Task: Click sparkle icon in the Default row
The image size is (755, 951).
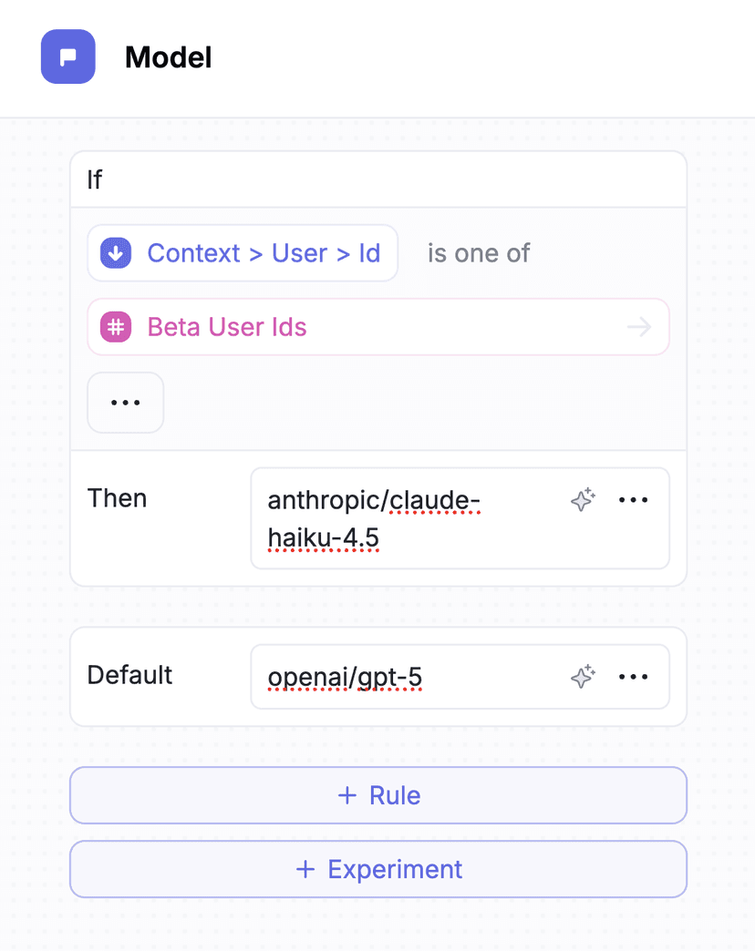Action: click(x=583, y=677)
